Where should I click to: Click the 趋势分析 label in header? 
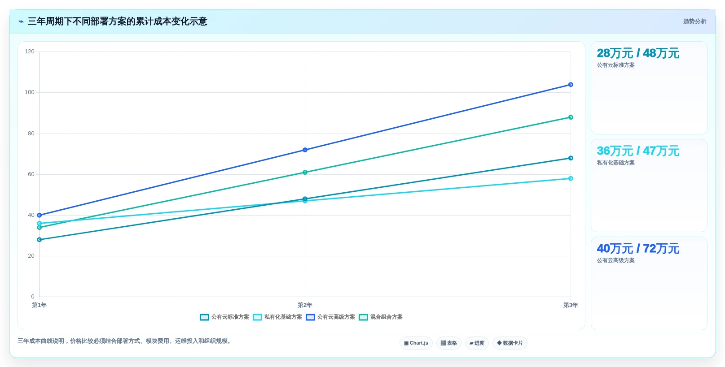(694, 22)
